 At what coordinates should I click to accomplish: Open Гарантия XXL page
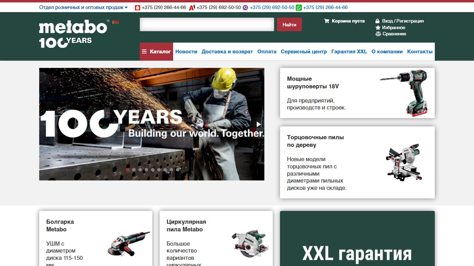[349, 52]
